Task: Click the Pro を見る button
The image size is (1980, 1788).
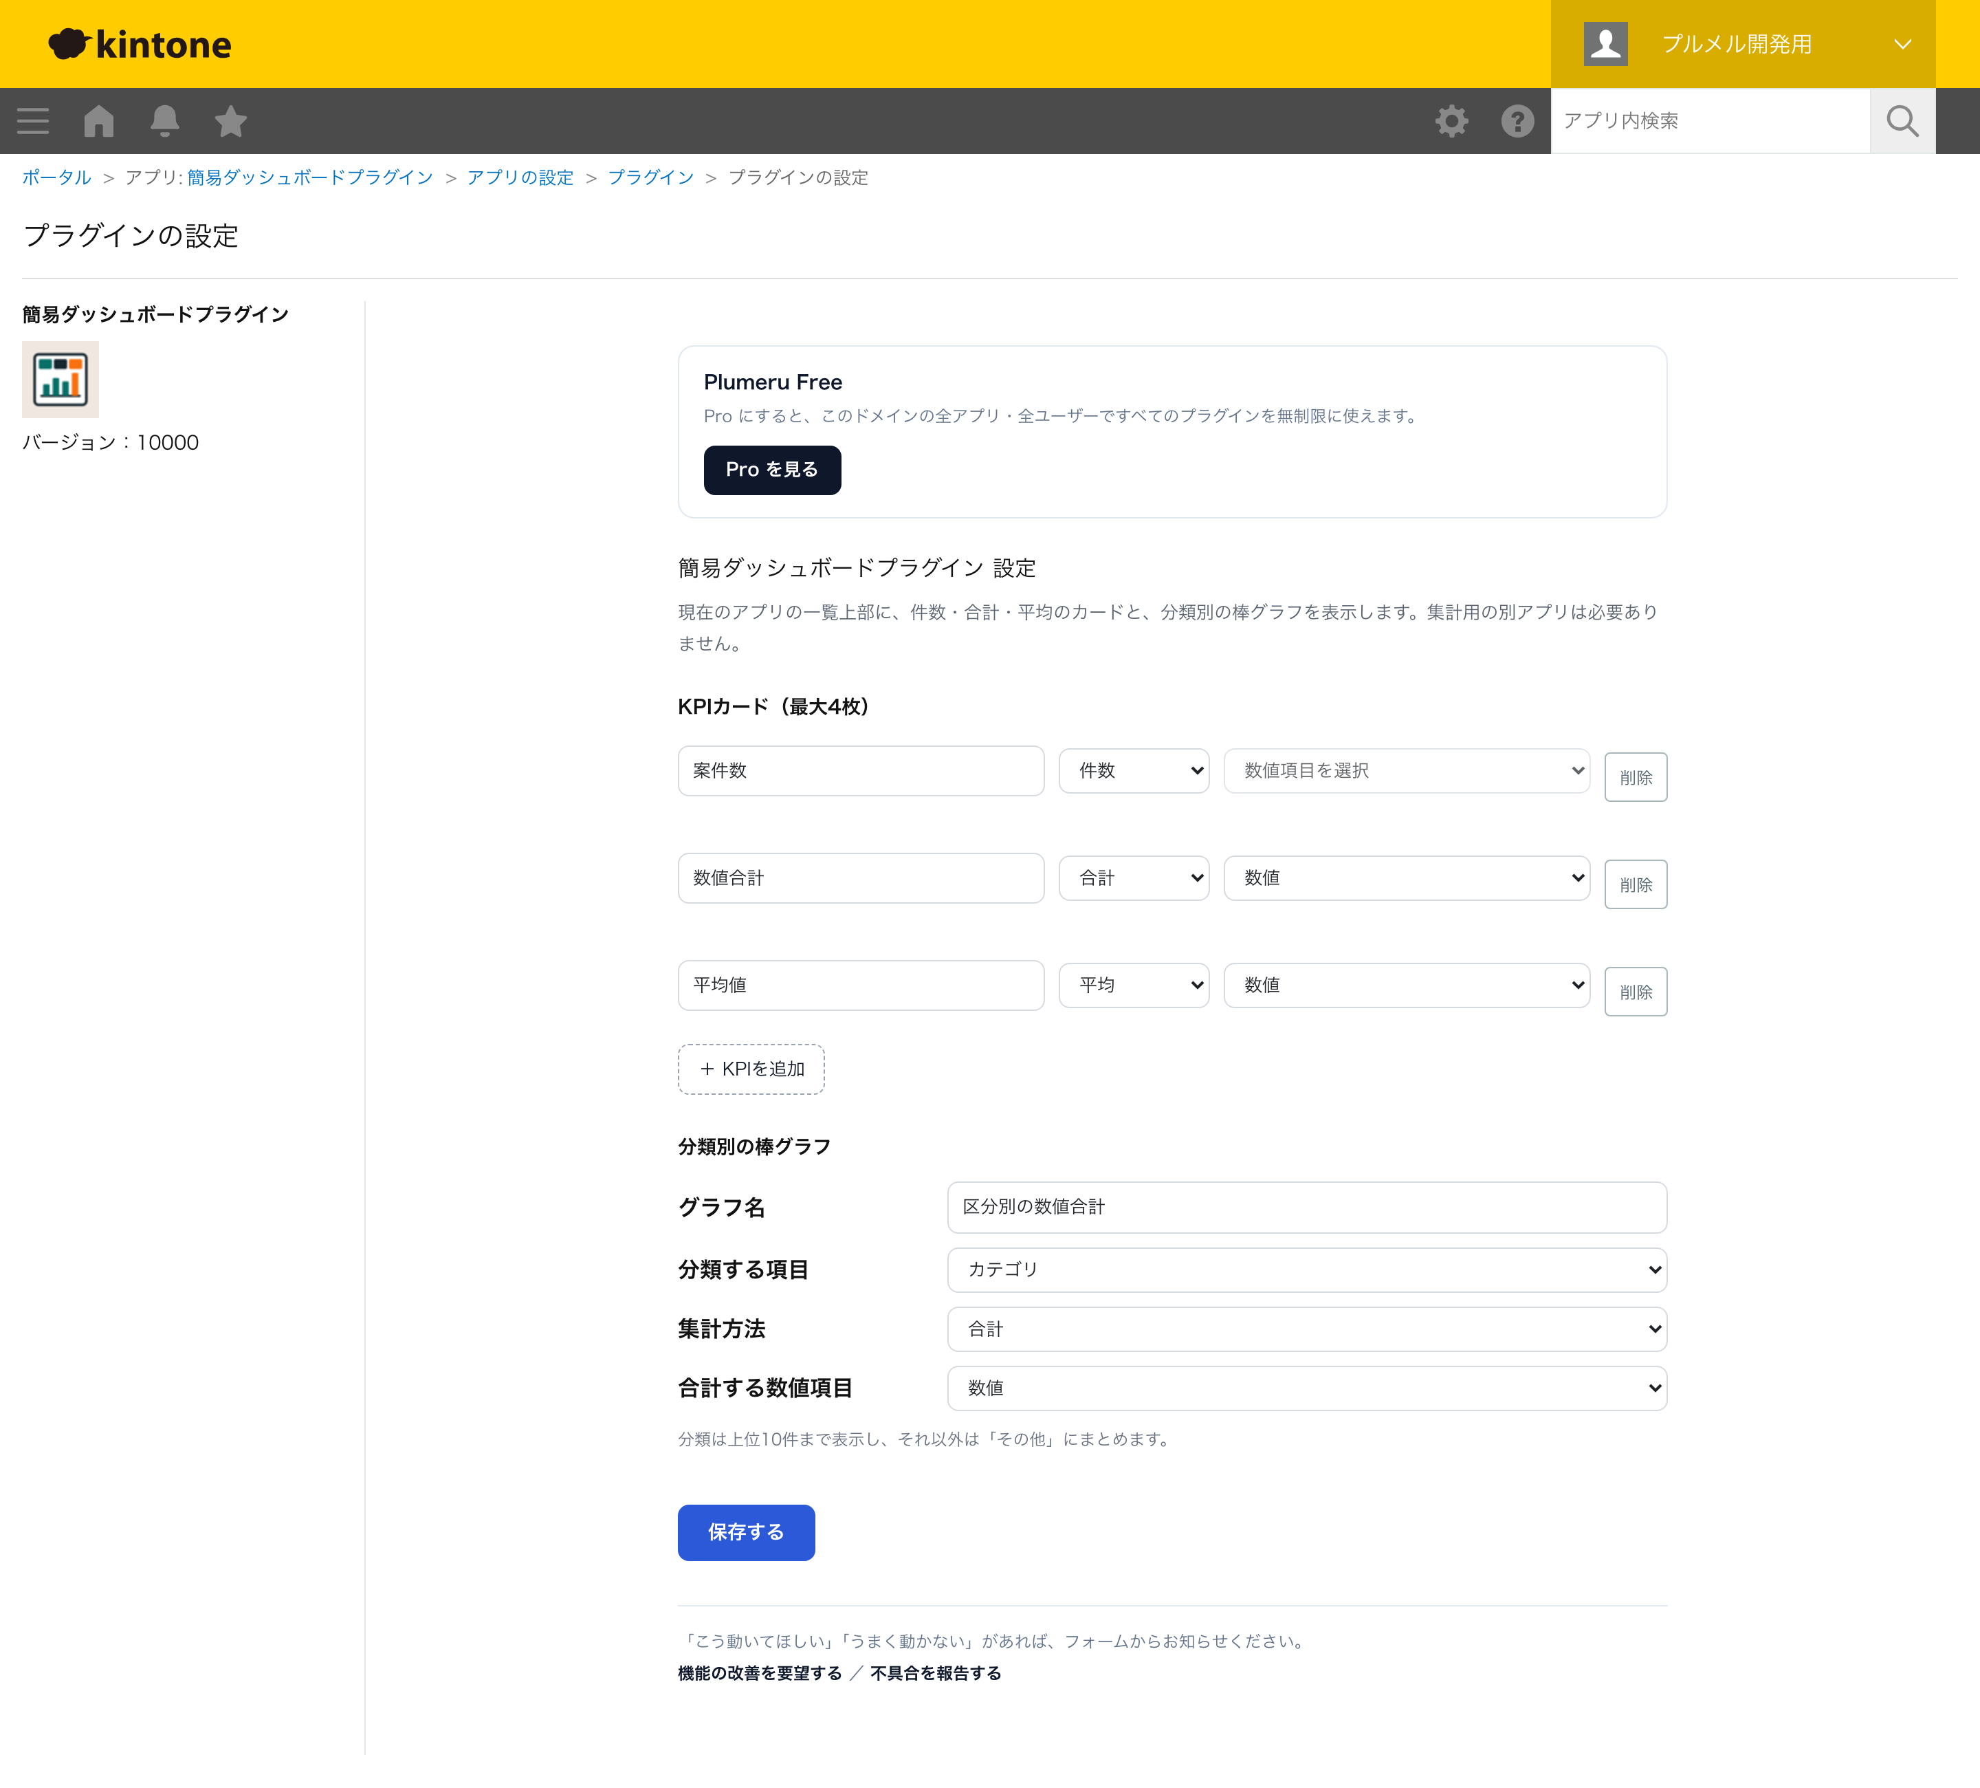Action: 772,470
